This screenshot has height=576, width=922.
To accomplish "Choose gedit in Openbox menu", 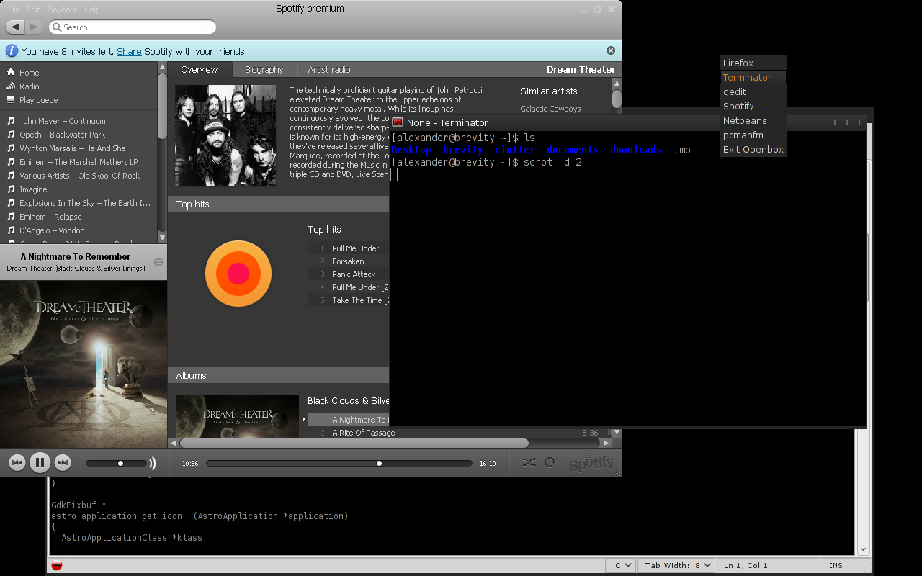I will pyautogui.click(x=753, y=91).
